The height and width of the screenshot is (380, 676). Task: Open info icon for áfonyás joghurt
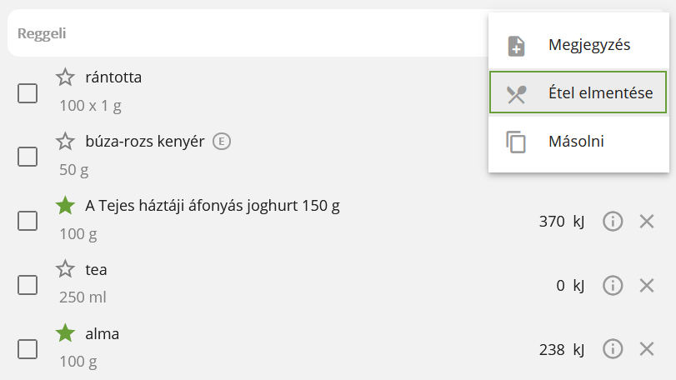click(x=613, y=222)
